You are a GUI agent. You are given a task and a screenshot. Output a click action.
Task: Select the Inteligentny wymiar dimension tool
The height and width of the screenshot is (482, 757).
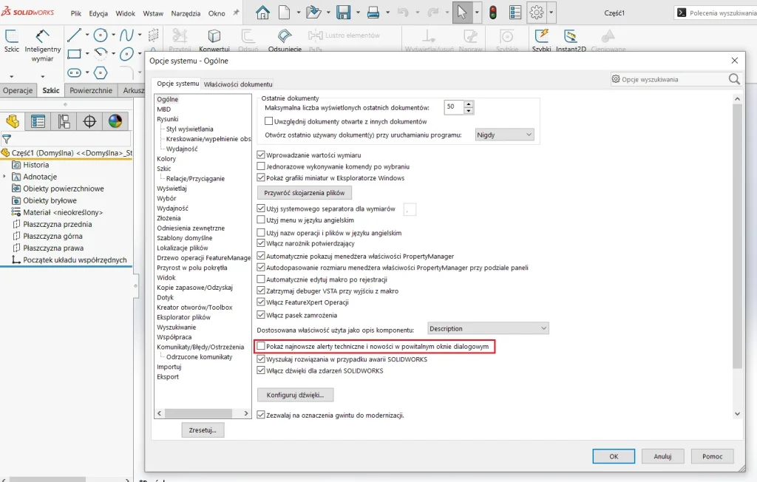point(42,36)
